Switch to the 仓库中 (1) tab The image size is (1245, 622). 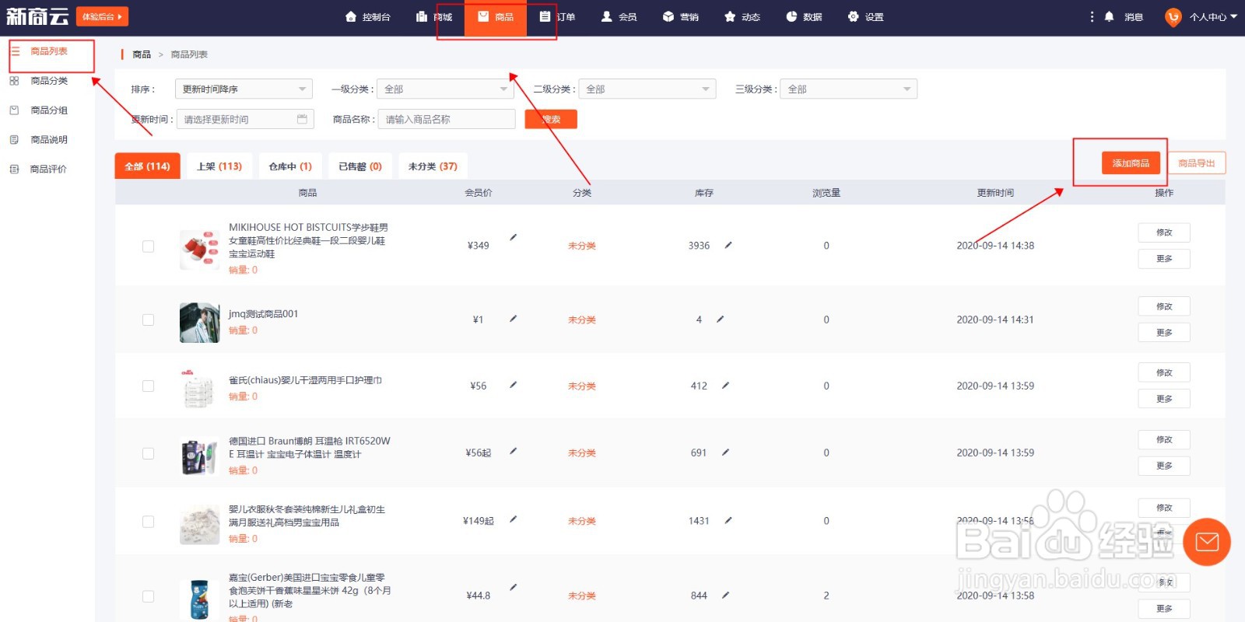click(290, 166)
